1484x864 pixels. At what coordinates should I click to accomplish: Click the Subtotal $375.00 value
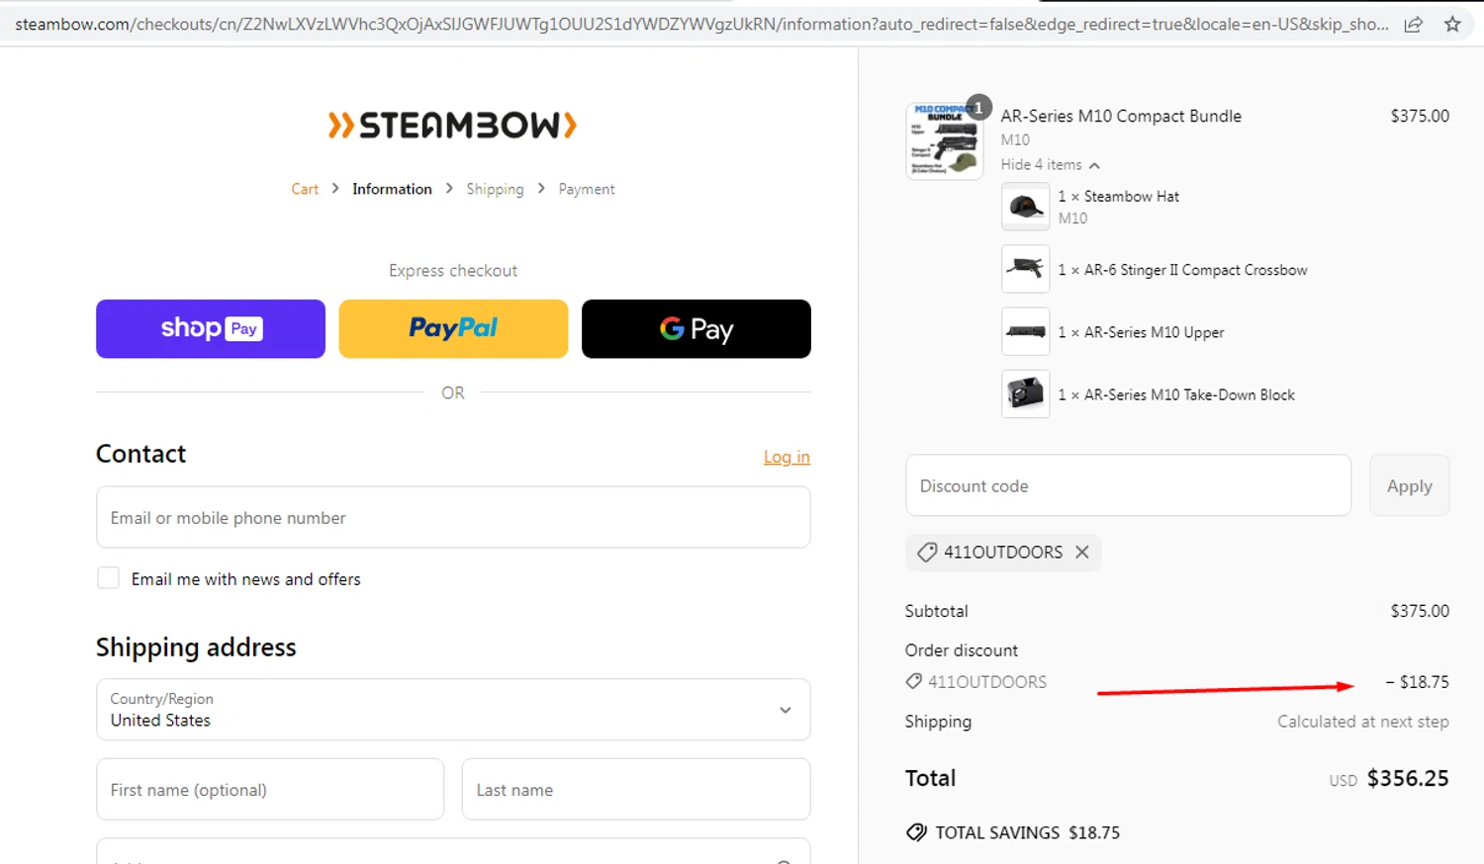1420,611
